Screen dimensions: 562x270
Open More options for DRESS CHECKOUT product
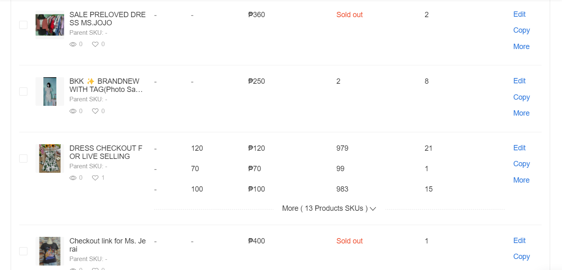[x=521, y=180]
